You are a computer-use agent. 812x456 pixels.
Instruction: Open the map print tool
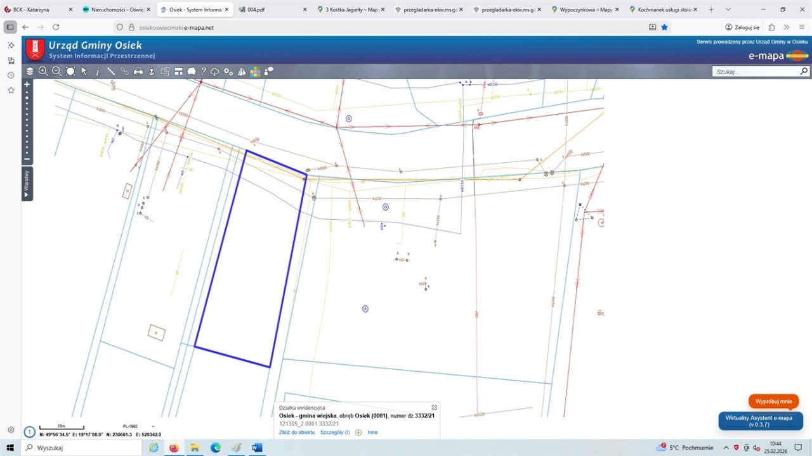click(x=138, y=72)
